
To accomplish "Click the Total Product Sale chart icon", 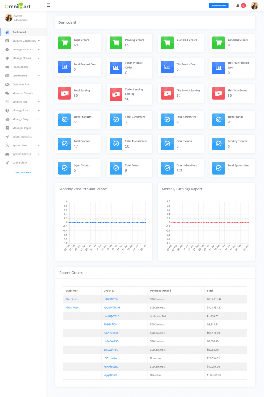I will coord(65,67).
